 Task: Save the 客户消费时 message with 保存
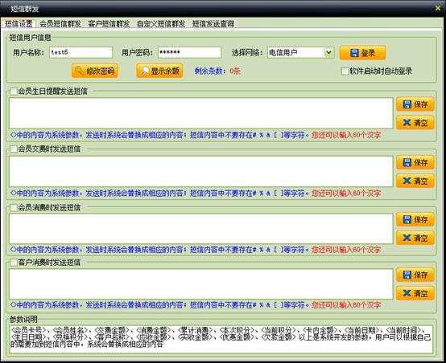click(x=415, y=275)
